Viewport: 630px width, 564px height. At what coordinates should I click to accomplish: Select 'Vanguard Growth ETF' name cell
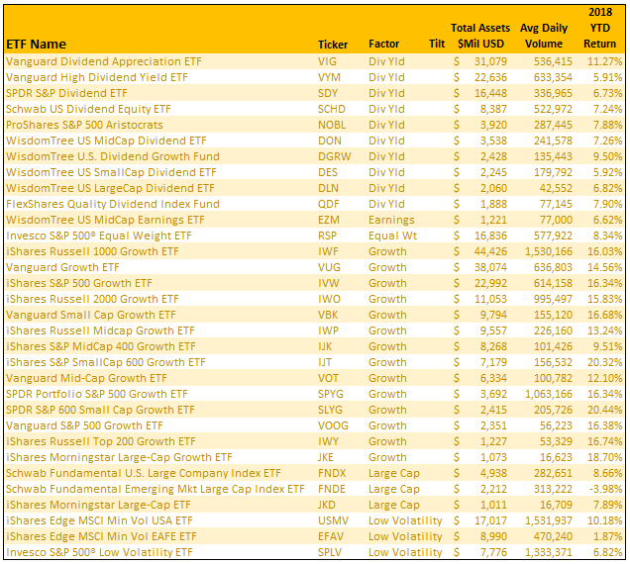62,267
